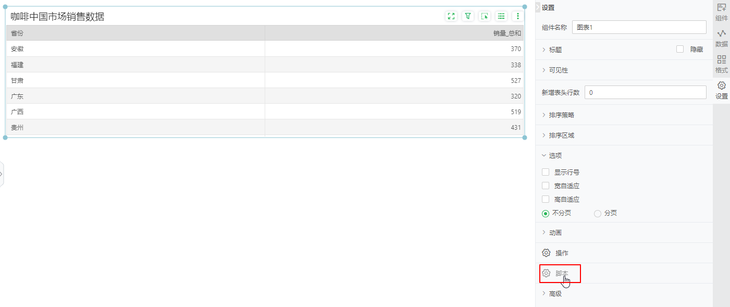Click the 销量_总和 column header

[506, 33]
